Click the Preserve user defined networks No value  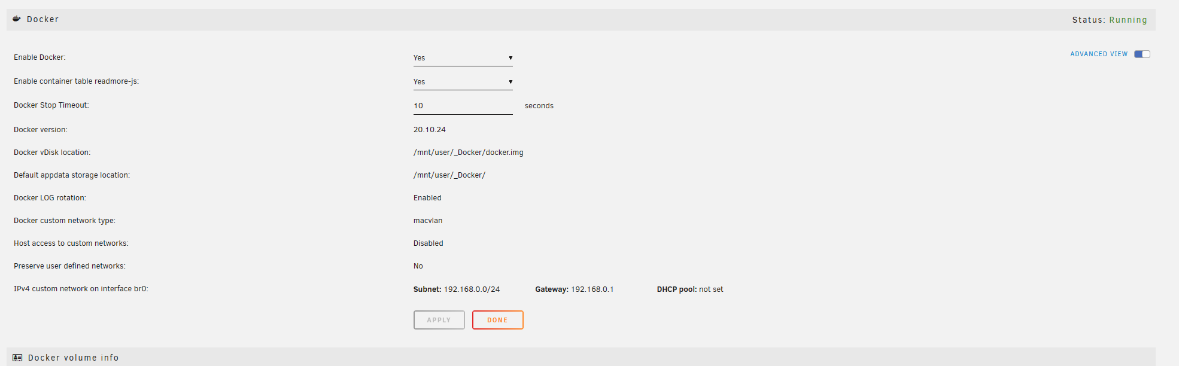coord(418,266)
